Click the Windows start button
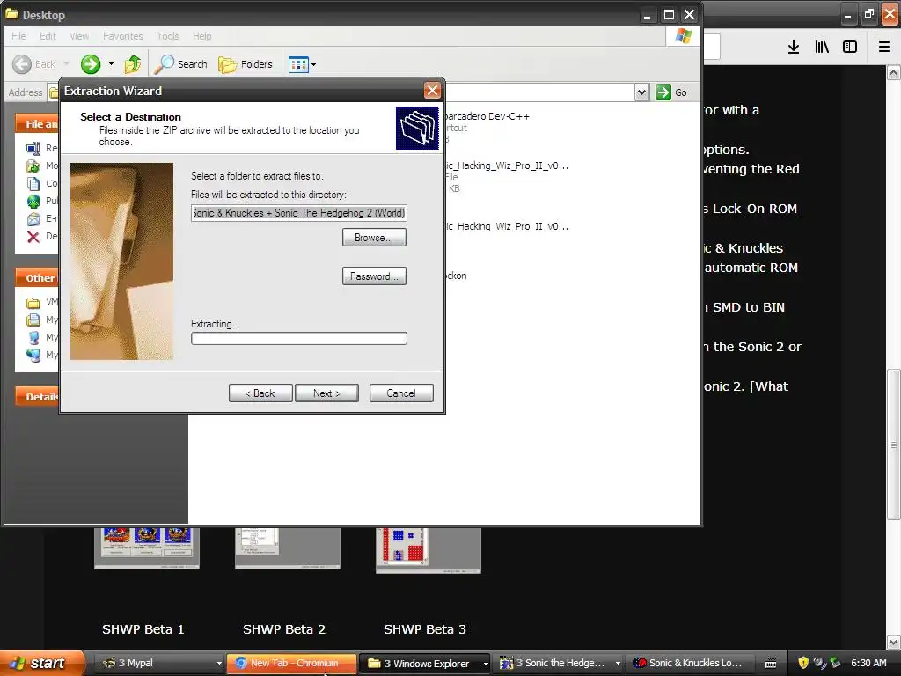Viewport: 901px width, 676px height. click(40, 663)
